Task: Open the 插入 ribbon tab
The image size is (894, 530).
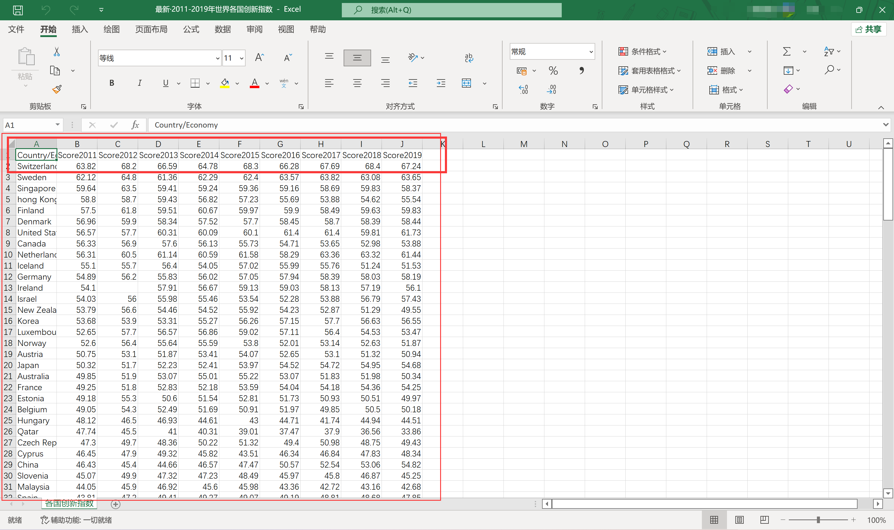Action: pos(80,29)
